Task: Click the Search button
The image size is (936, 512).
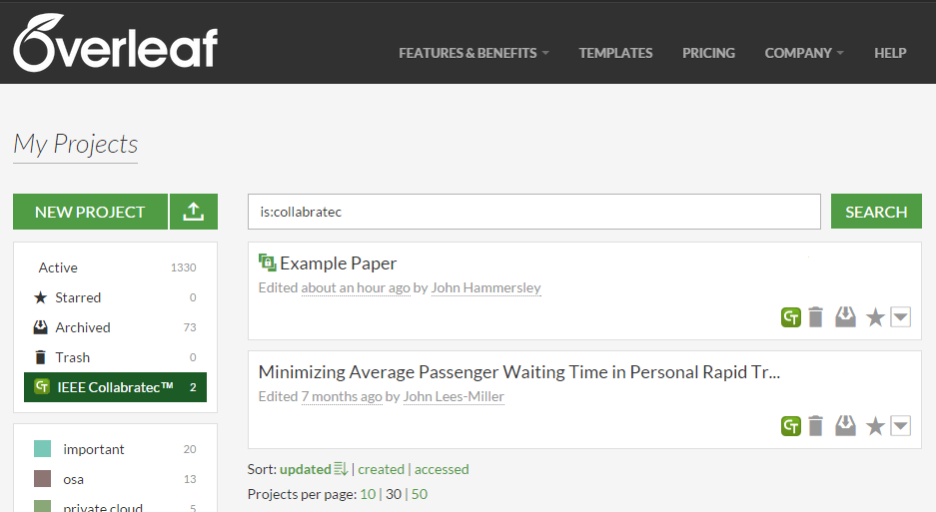Action: tap(876, 212)
